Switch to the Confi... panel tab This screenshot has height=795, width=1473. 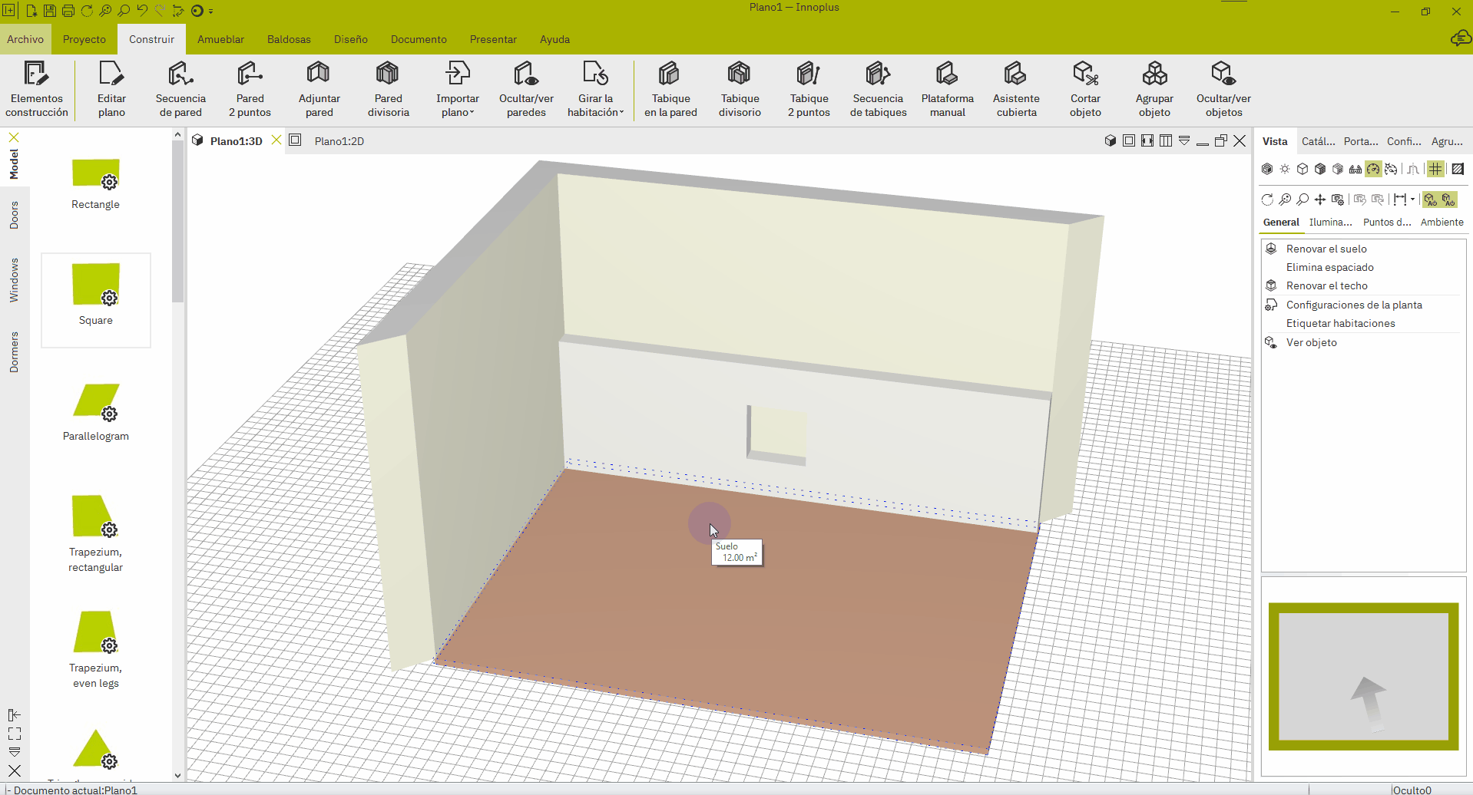point(1404,141)
